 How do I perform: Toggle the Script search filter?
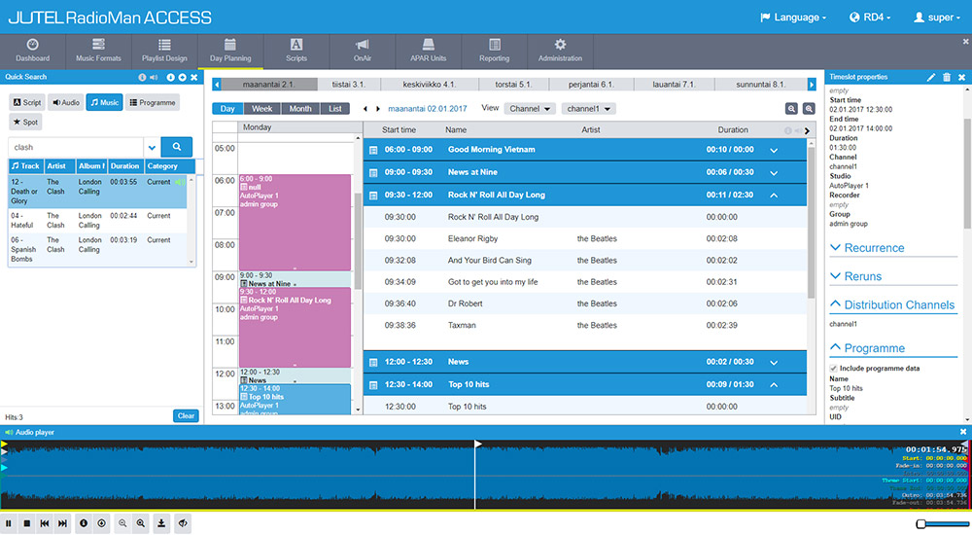tap(27, 102)
